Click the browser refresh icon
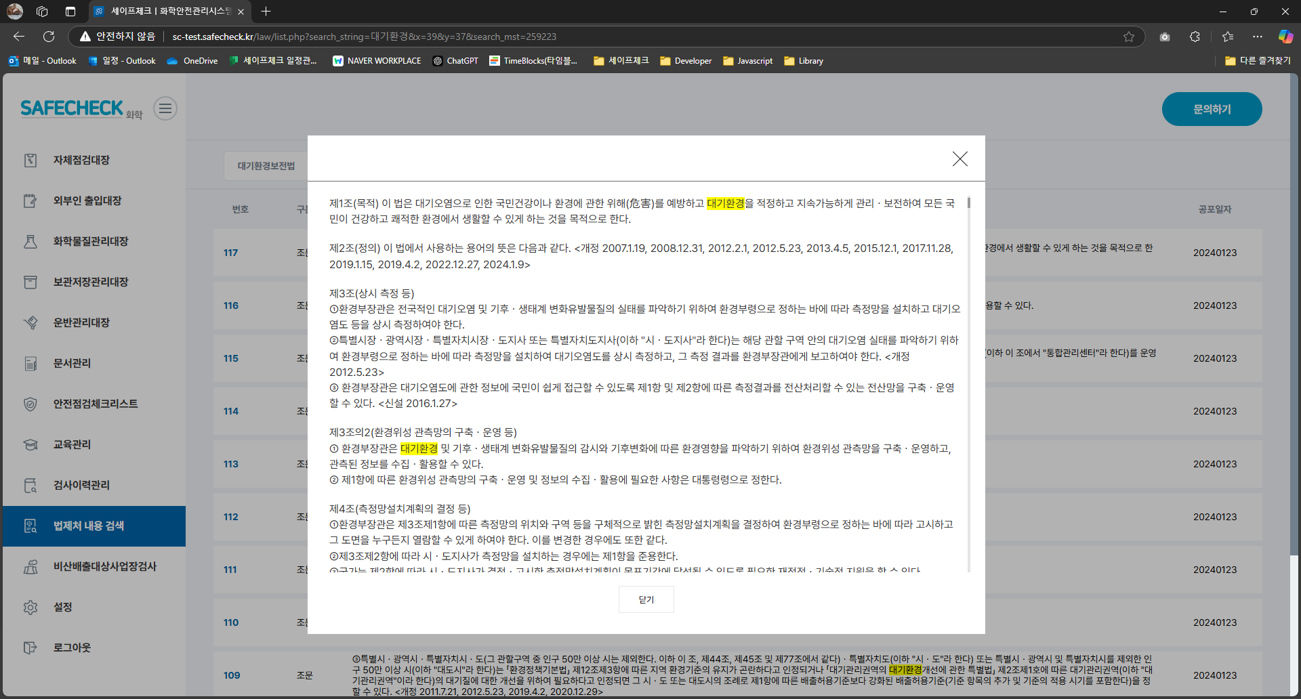The height and width of the screenshot is (699, 1301). 49,37
